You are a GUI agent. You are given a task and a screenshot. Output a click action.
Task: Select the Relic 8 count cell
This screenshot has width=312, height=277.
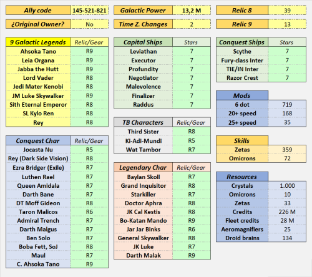[x=287, y=11]
